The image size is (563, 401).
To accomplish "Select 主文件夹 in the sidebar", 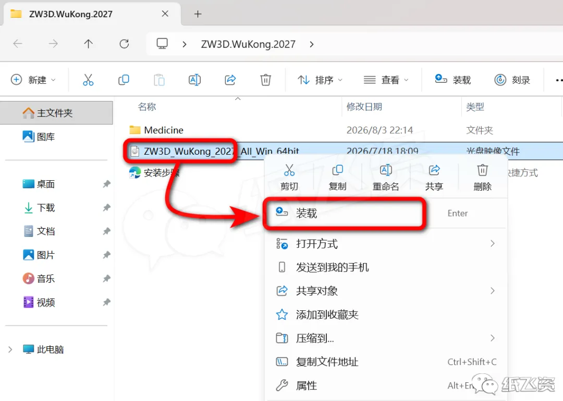I will coord(56,113).
